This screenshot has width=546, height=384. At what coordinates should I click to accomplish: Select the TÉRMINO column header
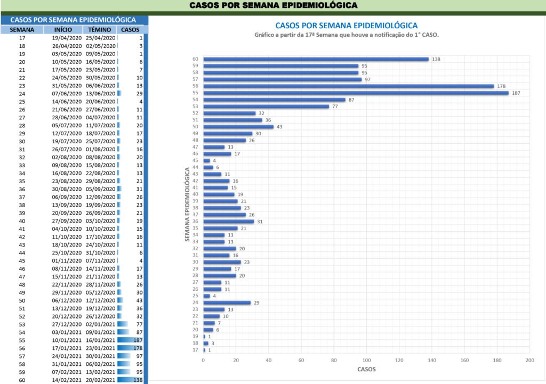pyautogui.click(x=100, y=30)
